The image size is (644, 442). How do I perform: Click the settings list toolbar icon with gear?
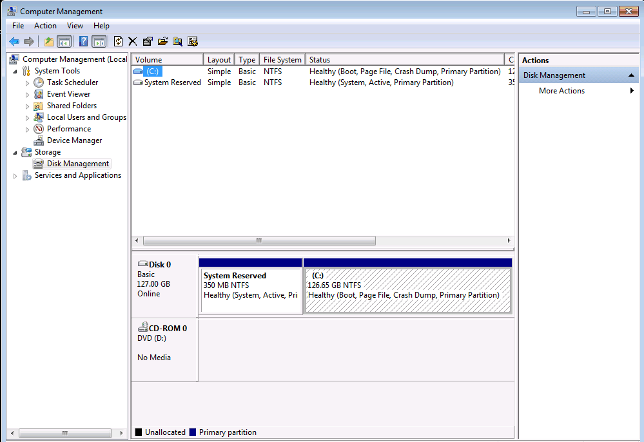click(193, 41)
